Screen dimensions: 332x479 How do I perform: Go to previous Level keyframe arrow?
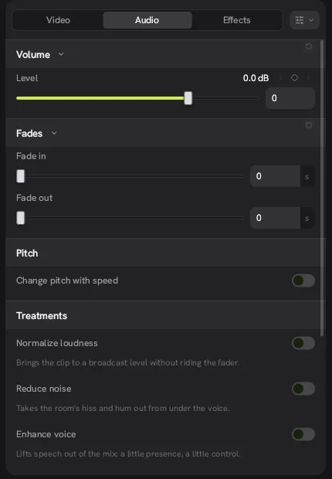pos(281,78)
